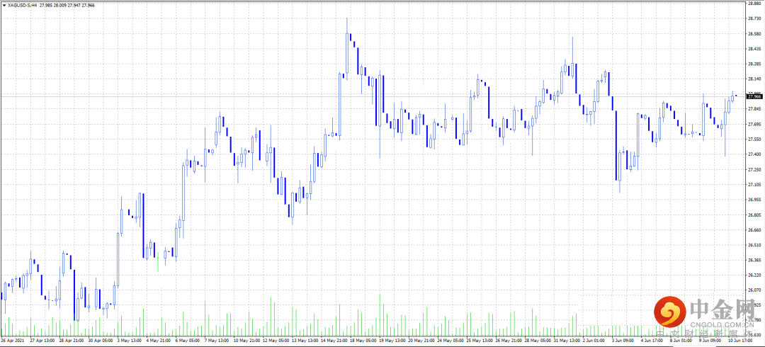The image size is (765, 347).
Task: Click the 18 May 05:00 time label
Action: click(x=363, y=339)
